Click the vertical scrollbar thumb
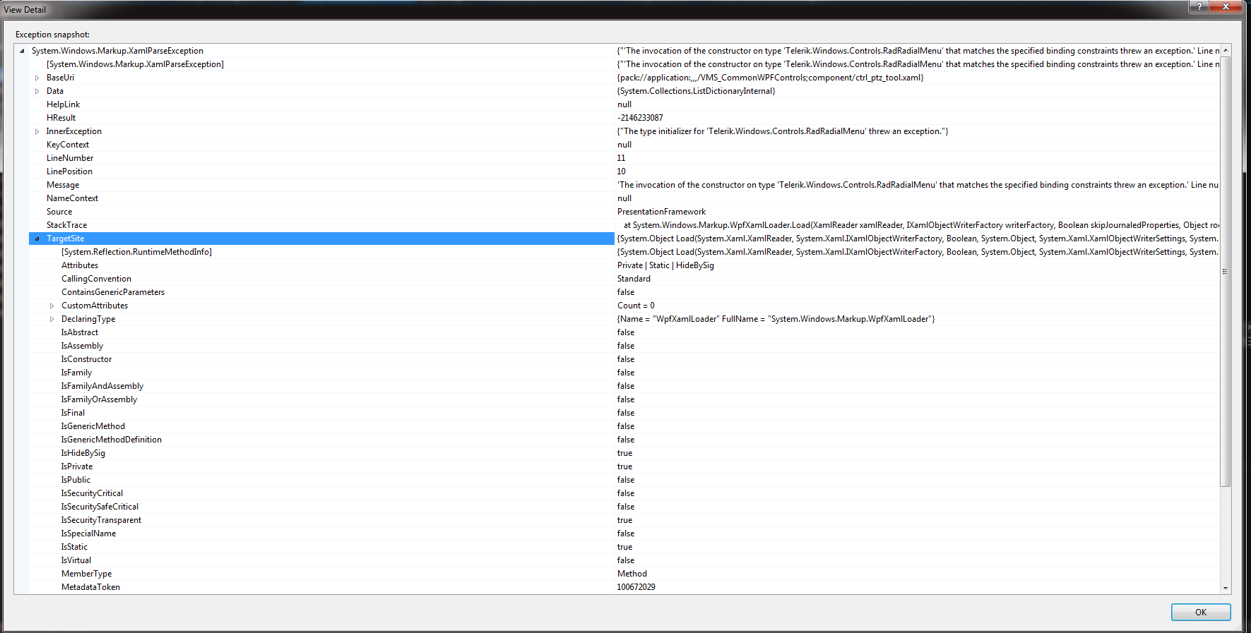Image resolution: width=1251 pixels, height=633 pixels. coord(1226,271)
